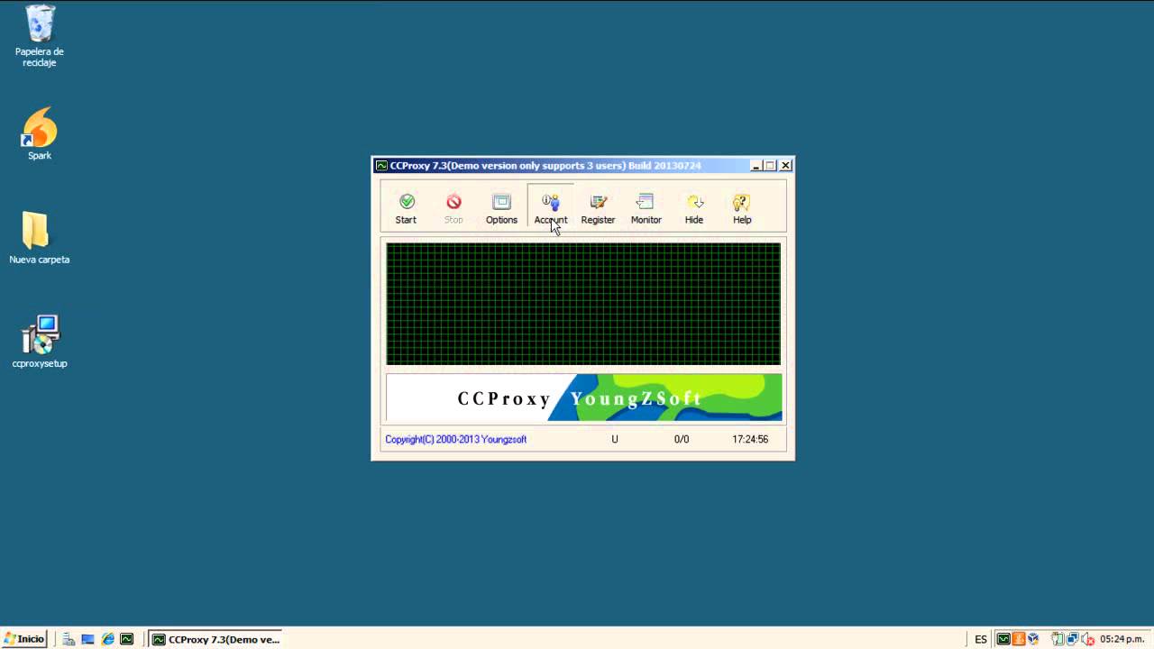Activate CCProxy taskbar button
The height and width of the screenshot is (649, 1154).
pyautogui.click(x=215, y=639)
